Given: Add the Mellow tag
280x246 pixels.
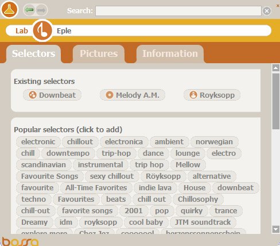Looking at the screenshot, I should [188, 165].
